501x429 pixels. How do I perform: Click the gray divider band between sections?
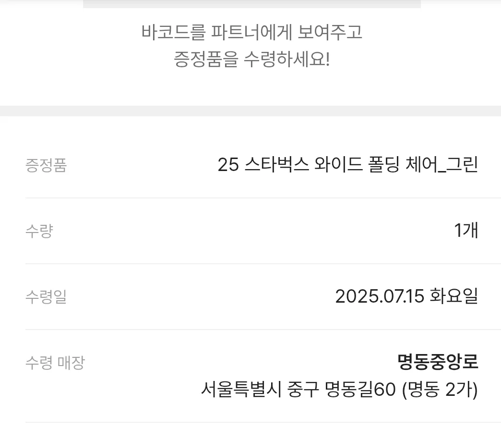pos(250,111)
